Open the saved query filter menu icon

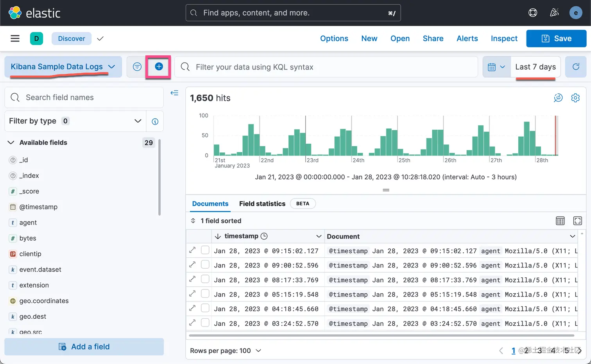coord(137,67)
